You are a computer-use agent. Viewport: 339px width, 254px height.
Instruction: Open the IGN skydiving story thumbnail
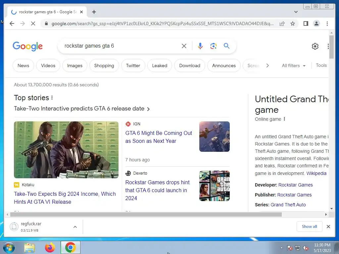[x=215, y=137]
